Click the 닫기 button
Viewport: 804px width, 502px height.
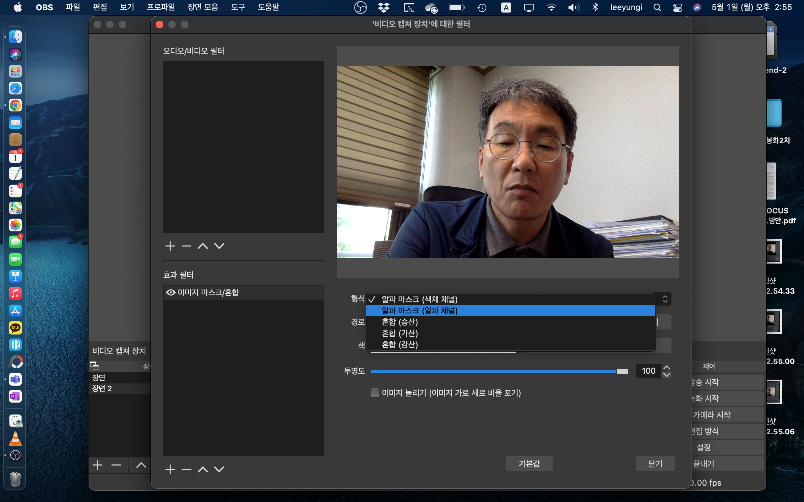click(x=655, y=463)
